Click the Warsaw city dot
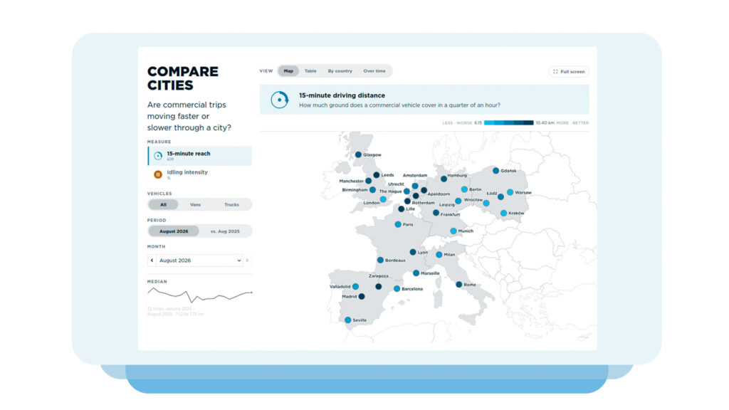The width and height of the screenshot is (729, 410). (510, 192)
